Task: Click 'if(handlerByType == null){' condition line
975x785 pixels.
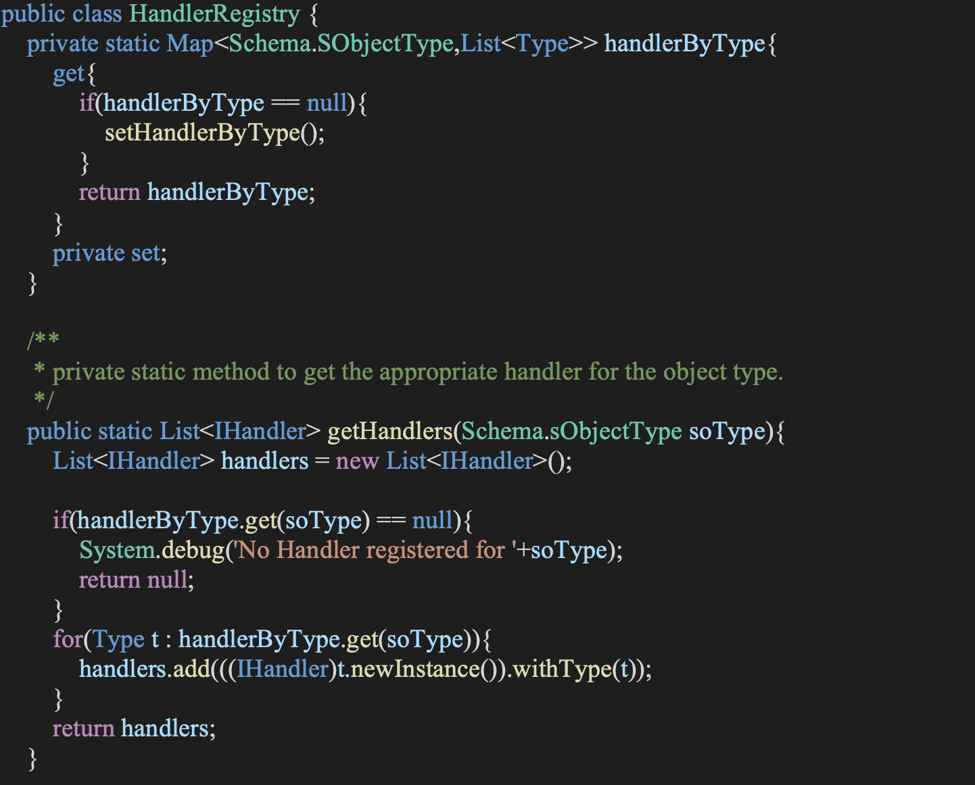Action: [223, 103]
